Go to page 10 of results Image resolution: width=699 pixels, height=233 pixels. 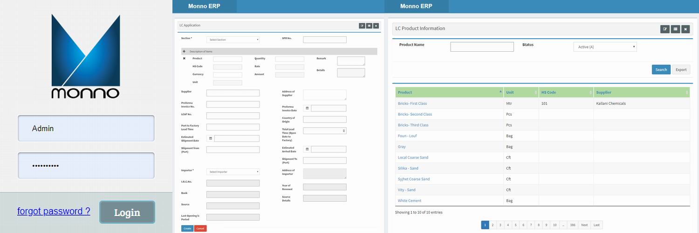(x=555, y=225)
